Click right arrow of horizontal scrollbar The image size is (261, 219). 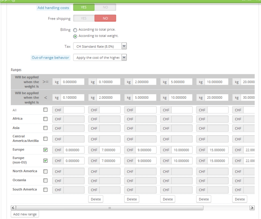pyautogui.click(x=252, y=208)
